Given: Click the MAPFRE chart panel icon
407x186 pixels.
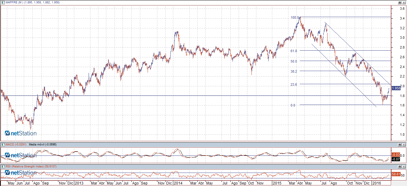Looking at the screenshot, I should click(x=3, y=2).
